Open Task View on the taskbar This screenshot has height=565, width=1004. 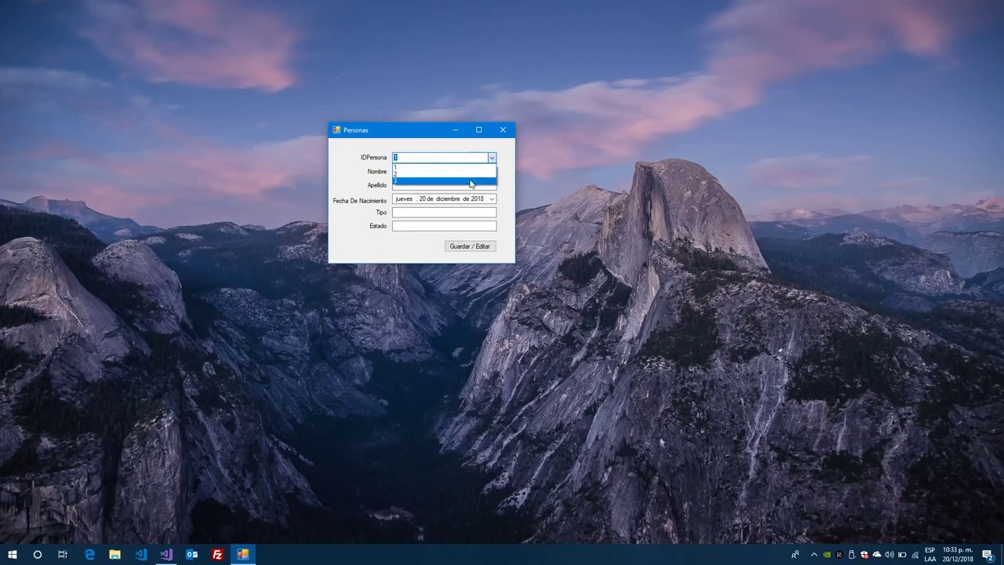pyautogui.click(x=63, y=555)
